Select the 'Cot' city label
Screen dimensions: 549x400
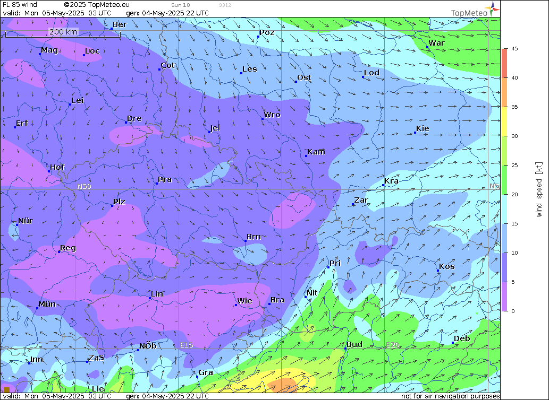point(168,65)
